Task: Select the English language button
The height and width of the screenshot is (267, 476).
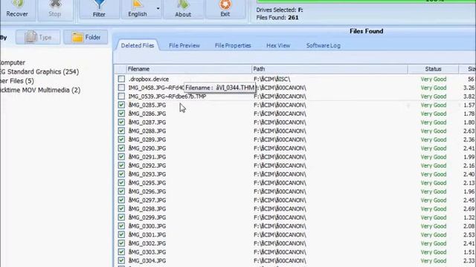Action: pyautogui.click(x=138, y=10)
